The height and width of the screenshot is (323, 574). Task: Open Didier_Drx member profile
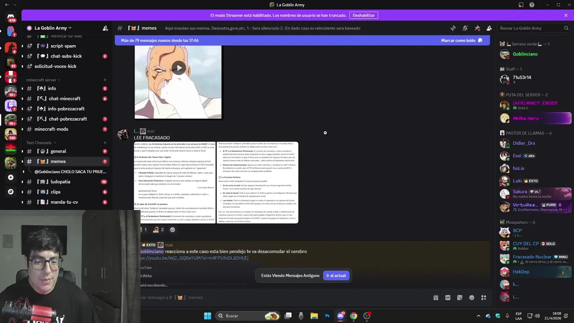click(x=535, y=143)
